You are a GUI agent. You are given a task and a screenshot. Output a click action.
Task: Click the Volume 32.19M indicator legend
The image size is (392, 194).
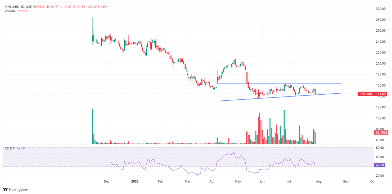16,11
